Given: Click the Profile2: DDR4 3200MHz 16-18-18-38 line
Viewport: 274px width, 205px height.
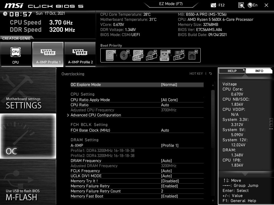Looking at the screenshot, I should pos(102,156).
